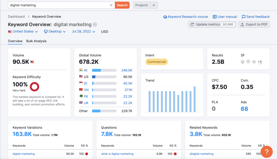Viewport: 277px width, 159px height.
Task: Click the crown SERP feature icon
Action: tap(243, 62)
